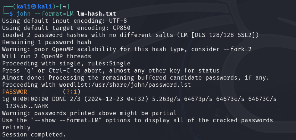
Task: Click the 'Remaining 1 password hash' line
Action: (x=47, y=42)
